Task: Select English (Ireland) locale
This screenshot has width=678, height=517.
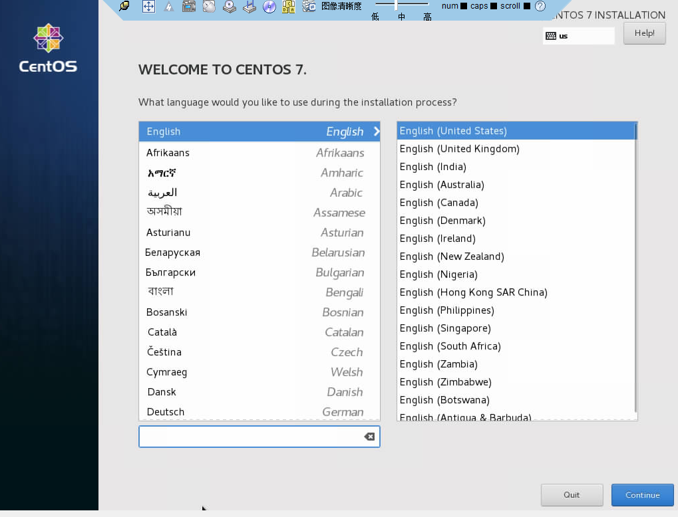Action: 516,239
